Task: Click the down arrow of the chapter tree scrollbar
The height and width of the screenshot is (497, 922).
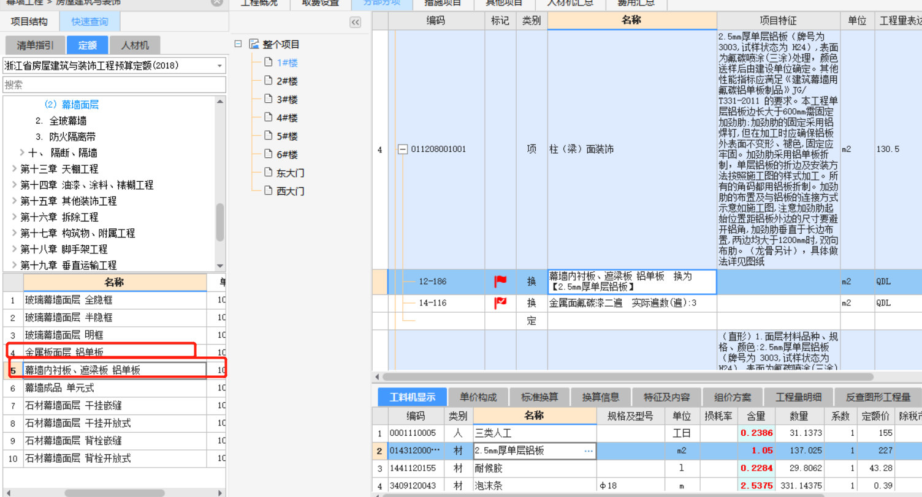Action: coord(221,266)
